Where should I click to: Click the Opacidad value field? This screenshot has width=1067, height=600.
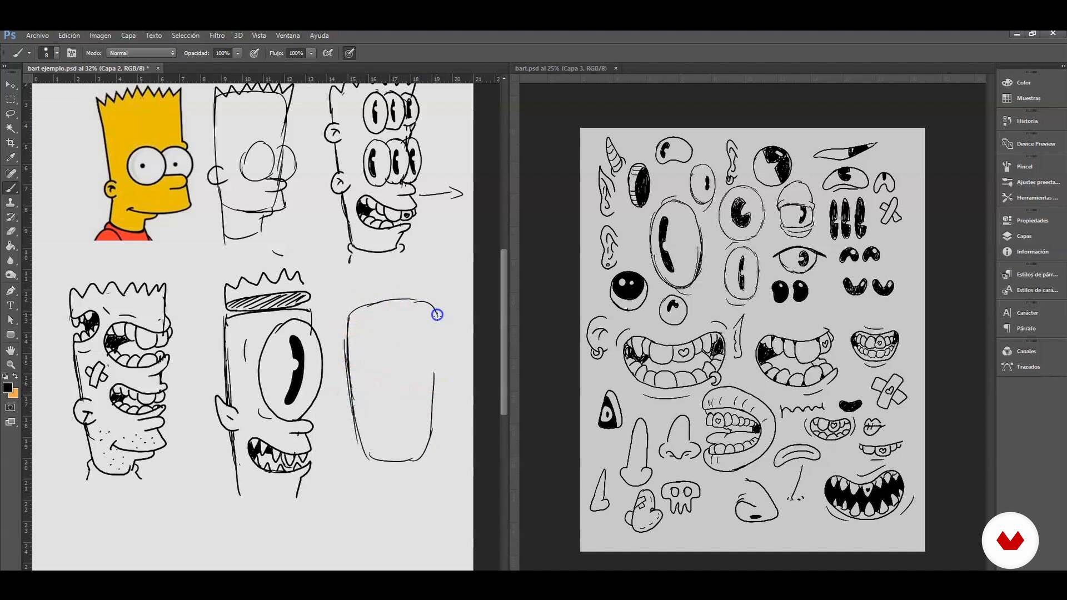223,53
